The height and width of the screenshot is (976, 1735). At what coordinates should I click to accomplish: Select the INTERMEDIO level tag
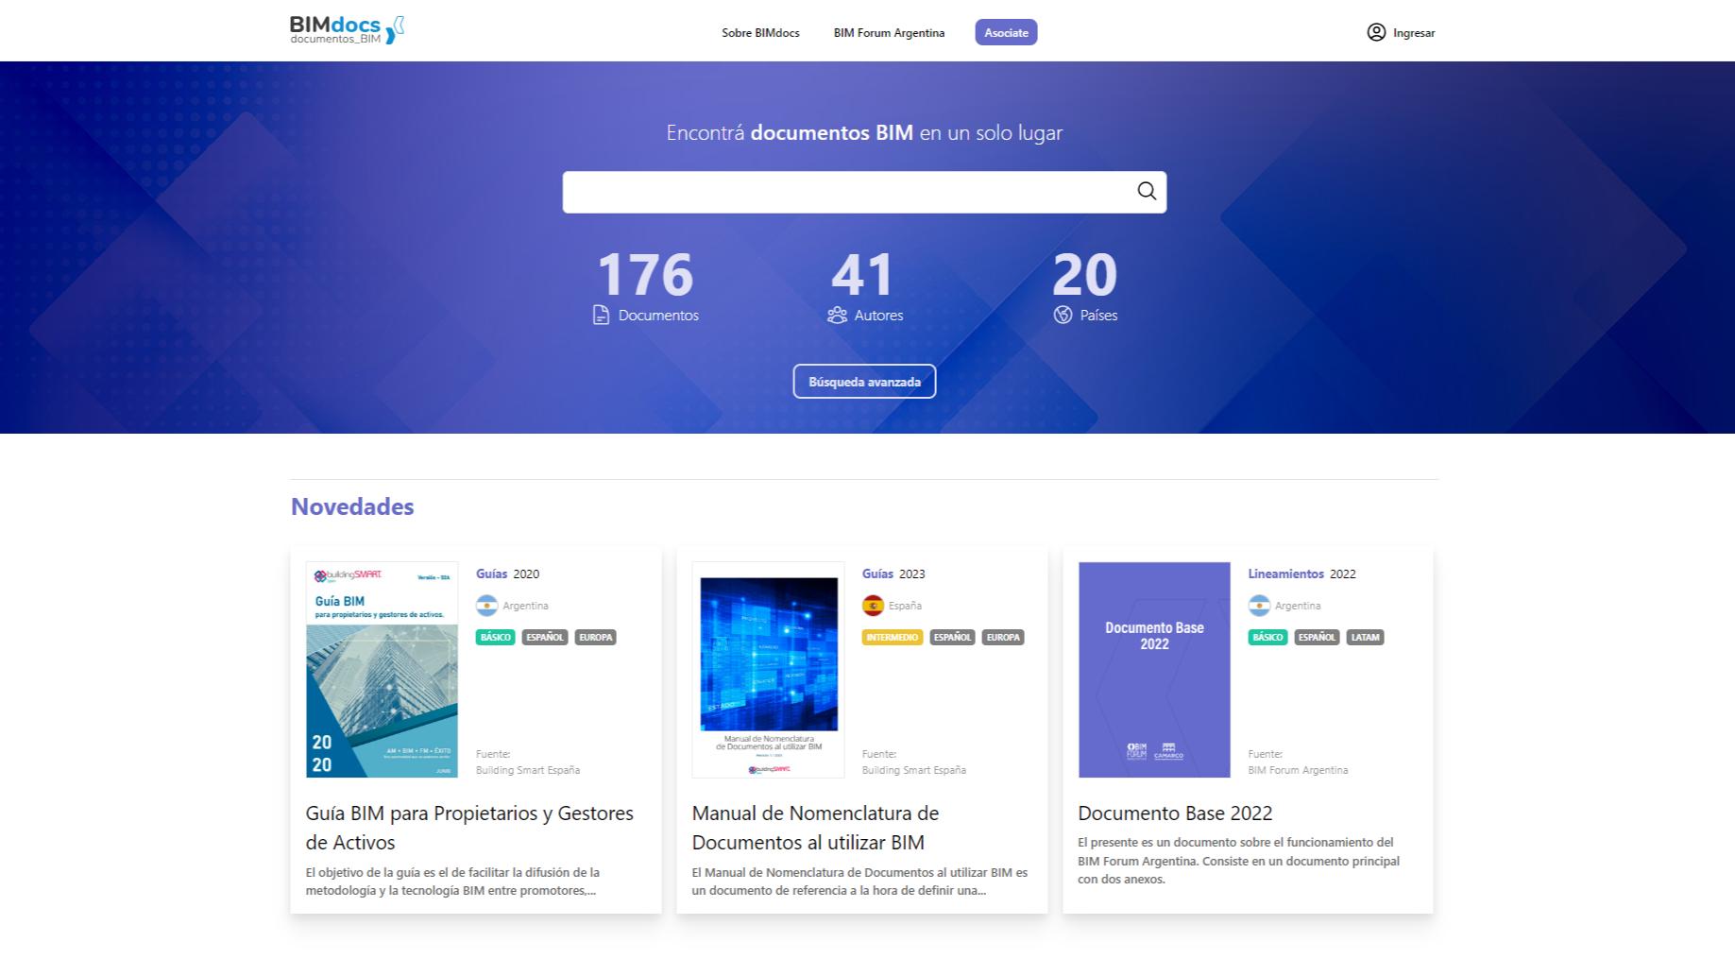click(x=892, y=638)
